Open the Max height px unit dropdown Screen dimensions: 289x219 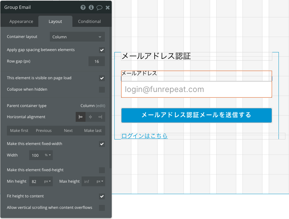coord(100,181)
